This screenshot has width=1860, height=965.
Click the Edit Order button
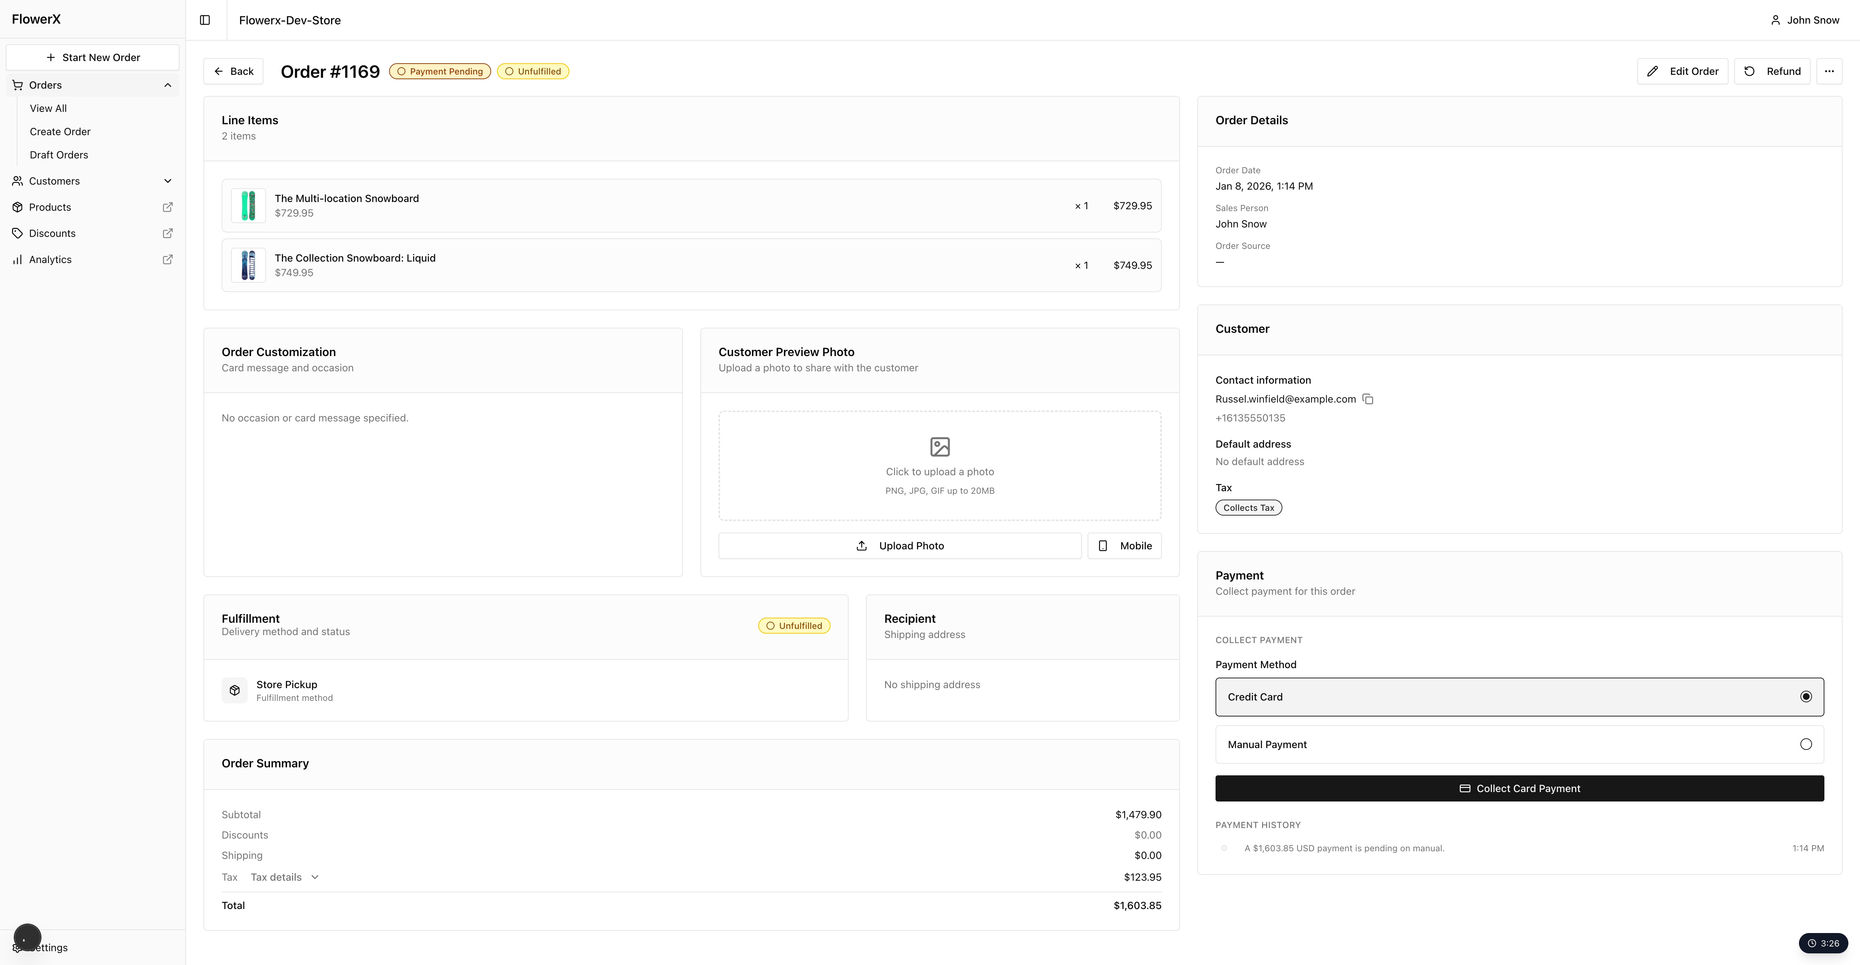point(1682,72)
